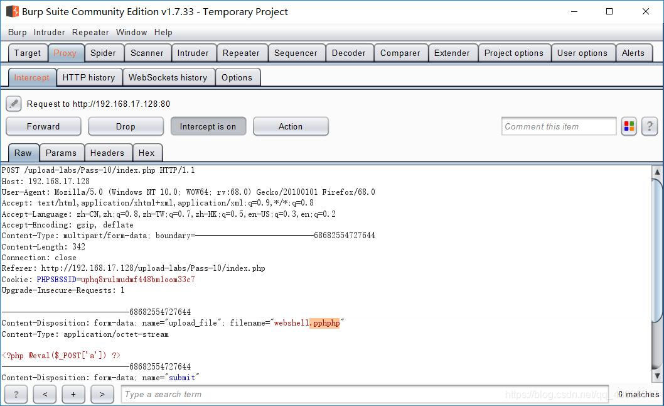Switch to the Spider tab

pyautogui.click(x=103, y=53)
